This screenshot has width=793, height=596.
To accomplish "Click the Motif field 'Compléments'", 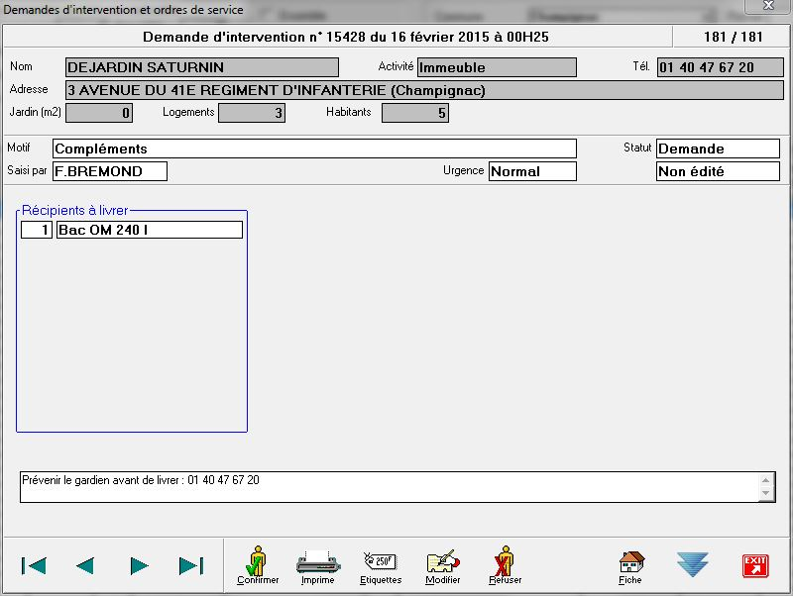I will [x=313, y=149].
